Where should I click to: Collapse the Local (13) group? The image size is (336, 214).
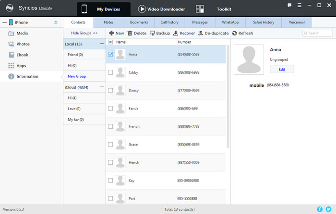coord(102,44)
